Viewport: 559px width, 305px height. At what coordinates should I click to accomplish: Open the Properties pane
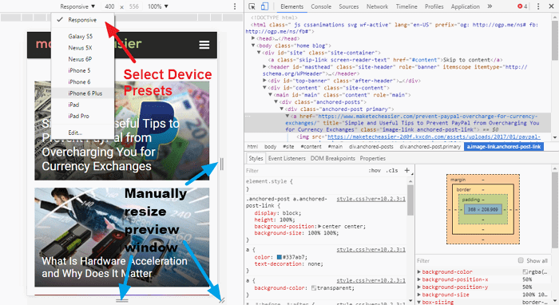(x=373, y=158)
